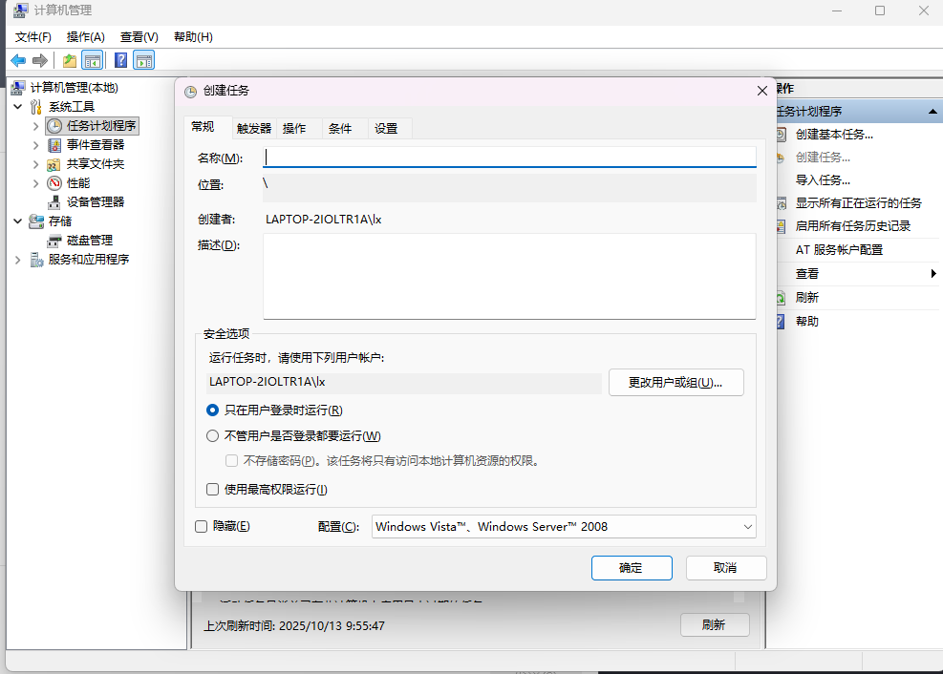This screenshot has height=674, width=943.
Task: Toggle the action pane toolbar icon
Action: click(144, 59)
